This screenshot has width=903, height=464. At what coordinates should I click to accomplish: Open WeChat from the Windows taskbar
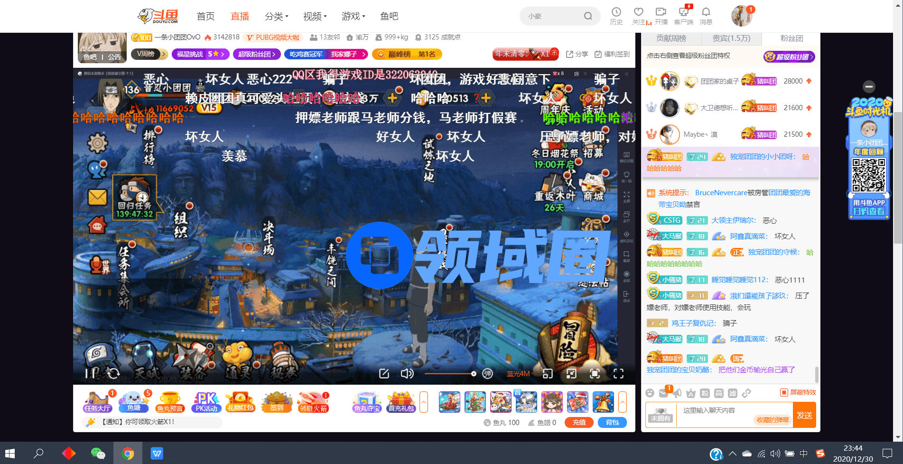coord(98,454)
